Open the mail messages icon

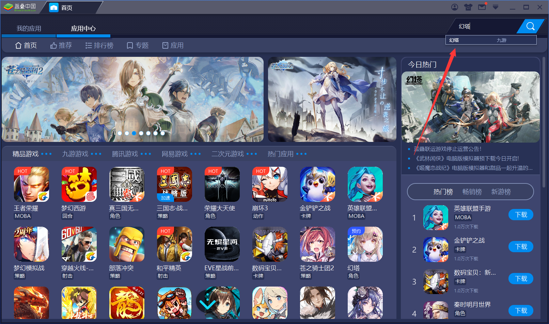tap(482, 7)
